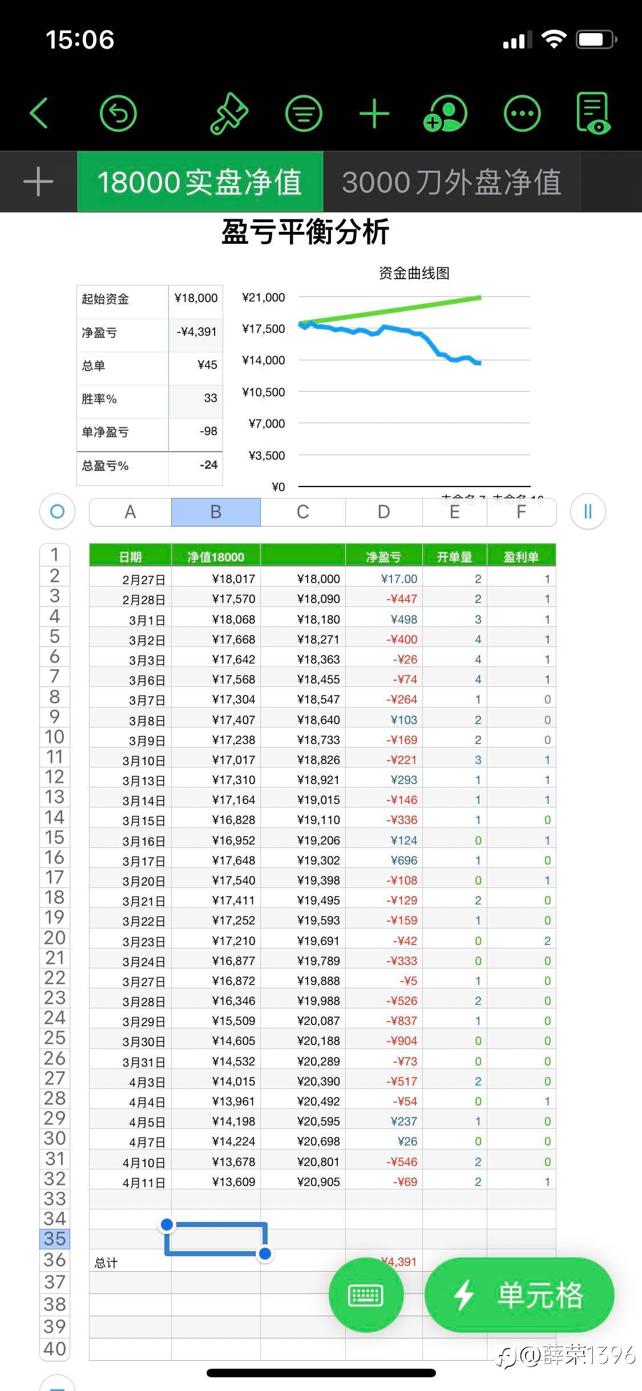This screenshot has width=642, height=1391.
Task: Switch to 3000刀外盘净值 sheet tab
Action: coord(451,182)
